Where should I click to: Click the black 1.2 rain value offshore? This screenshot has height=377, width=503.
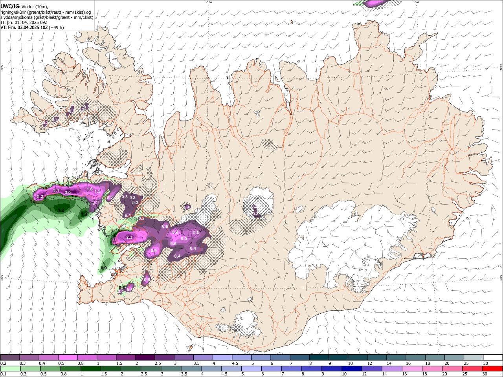(x=61, y=210)
